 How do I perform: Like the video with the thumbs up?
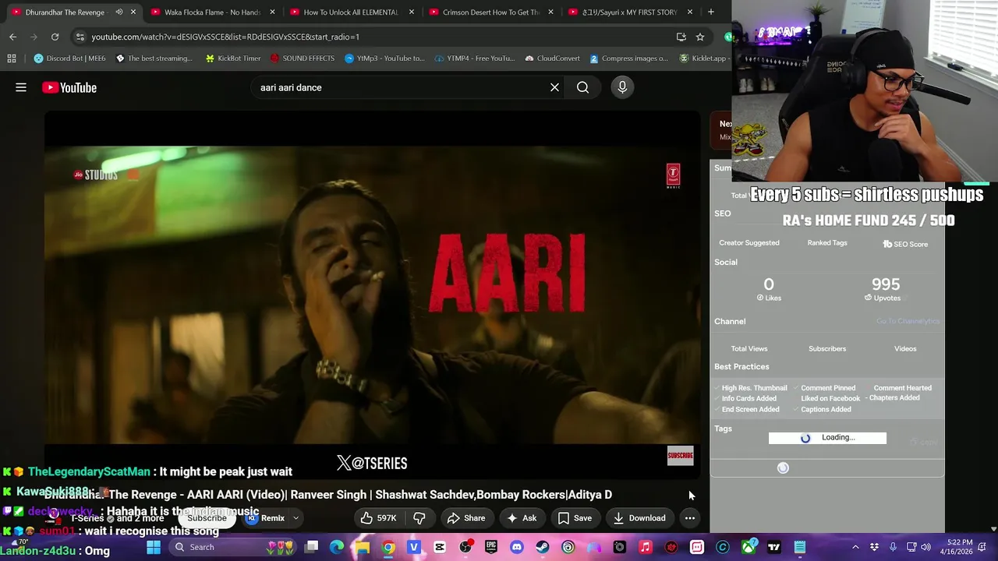coord(378,518)
